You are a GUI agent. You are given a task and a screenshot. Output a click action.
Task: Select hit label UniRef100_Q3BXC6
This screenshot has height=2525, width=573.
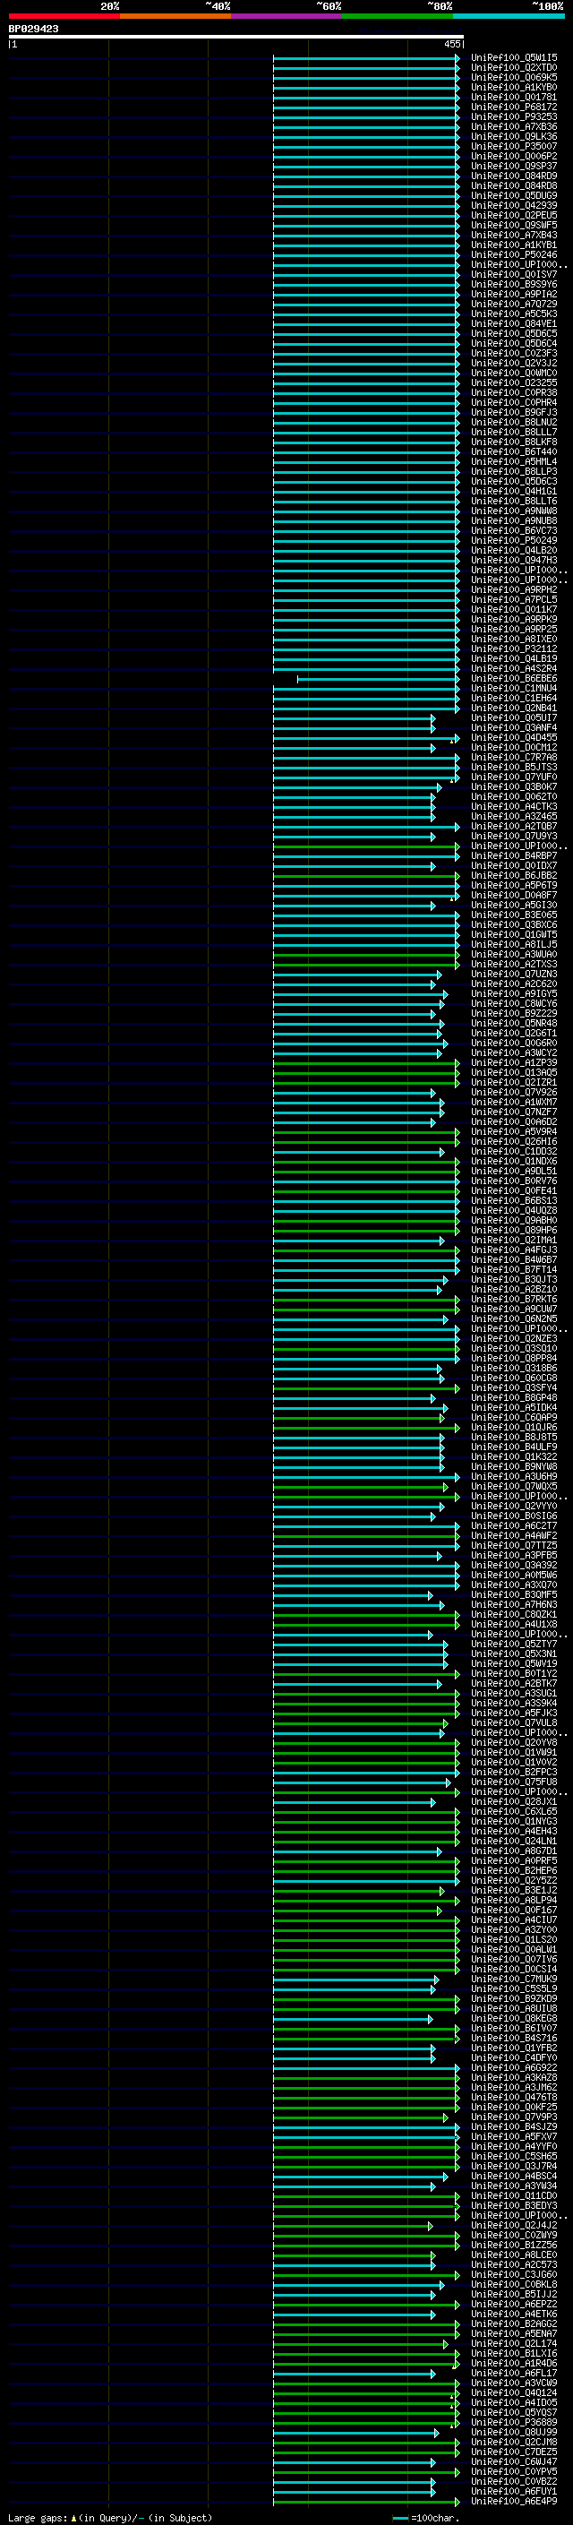[x=514, y=924]
